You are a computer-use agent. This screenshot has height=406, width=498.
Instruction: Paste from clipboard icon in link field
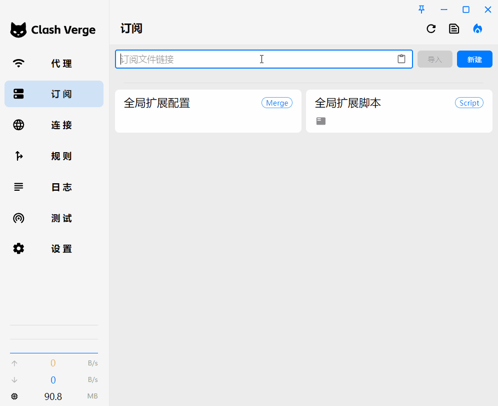pyautogui.click(x=401, y=59)
